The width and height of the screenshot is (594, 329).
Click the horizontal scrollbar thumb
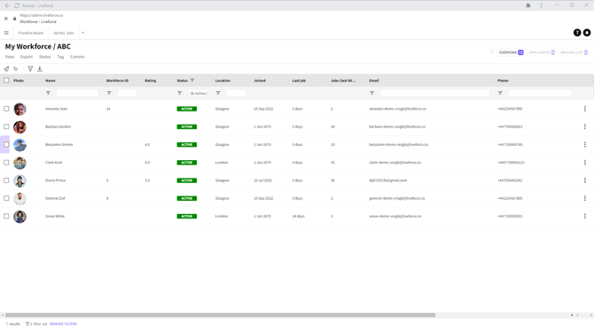[x=220, y=315]
